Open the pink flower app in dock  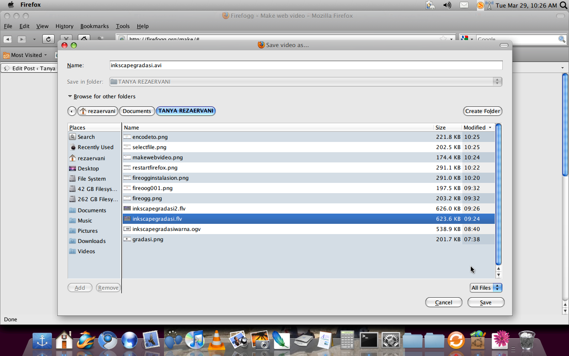tap(501, 340)
